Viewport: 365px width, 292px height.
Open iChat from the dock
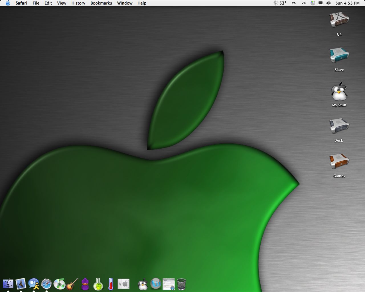[34, 284]
